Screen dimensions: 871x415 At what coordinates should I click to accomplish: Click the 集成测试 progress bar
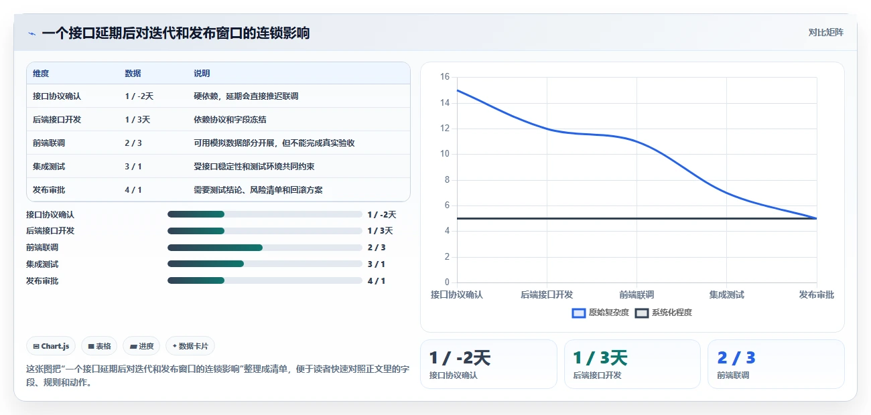[265, 264]
